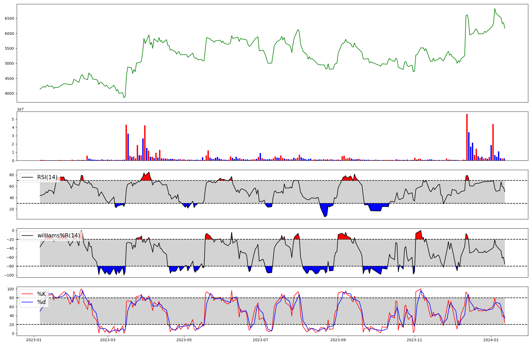Click the blue %d legend line

27,302
